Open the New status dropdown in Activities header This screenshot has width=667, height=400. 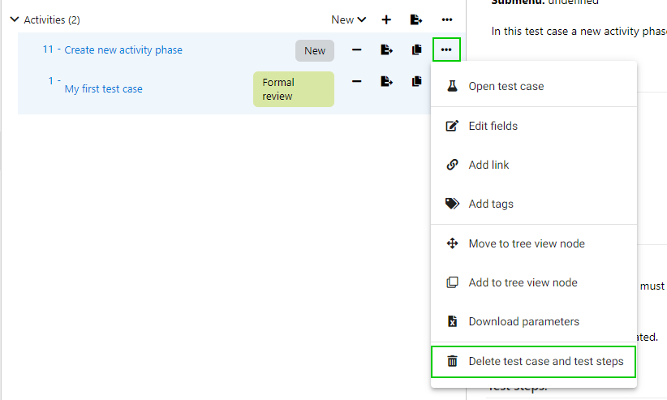pyautogui.click(x=349, y=19)
